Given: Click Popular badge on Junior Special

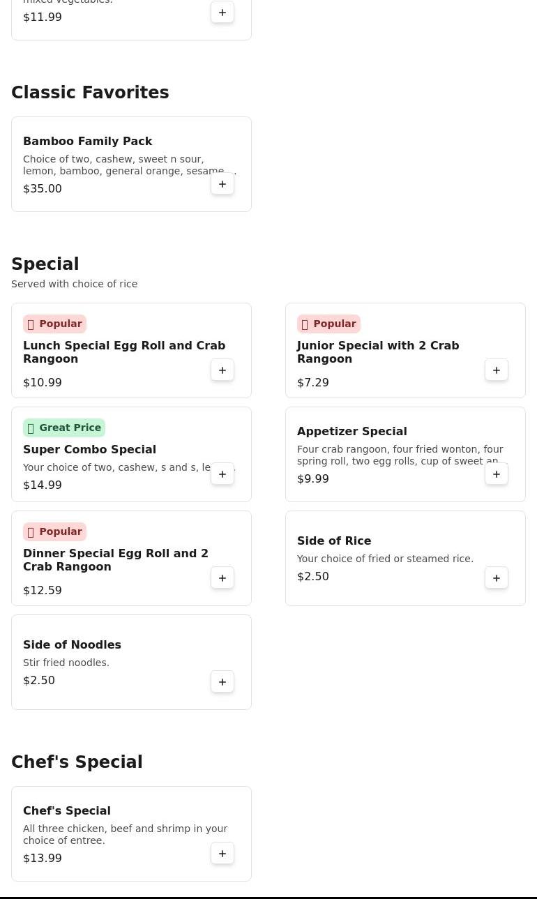Looking at the screenshot, I should [x=328, y=324].
